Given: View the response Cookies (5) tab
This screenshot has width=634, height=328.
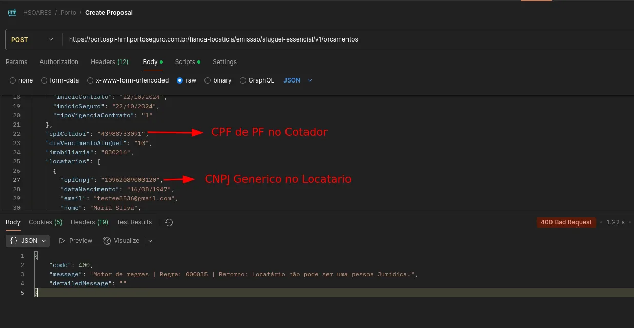Looking at the screenshot, I should point(45,222).
